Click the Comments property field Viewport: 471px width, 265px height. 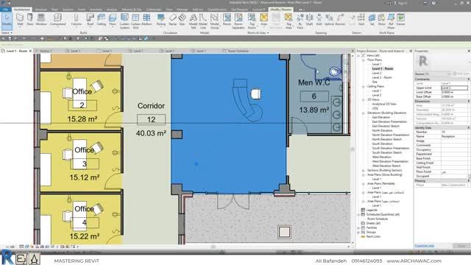tap(454, 145)
